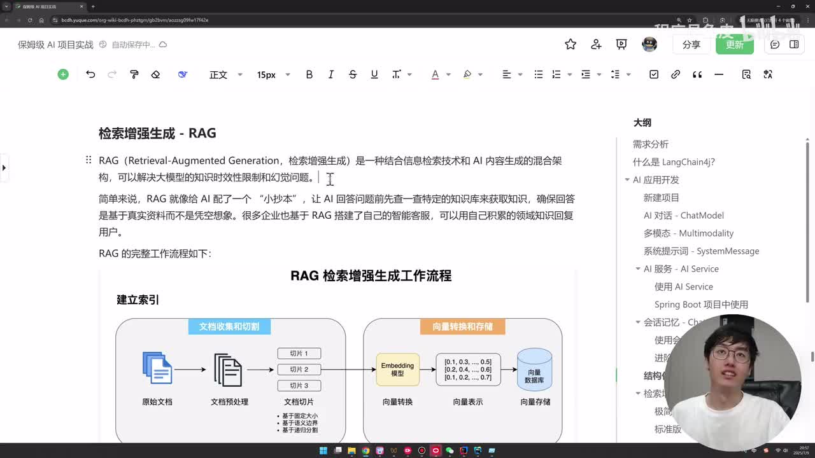
Task: Click the green insert plus button
Action: tap(63, 74)
